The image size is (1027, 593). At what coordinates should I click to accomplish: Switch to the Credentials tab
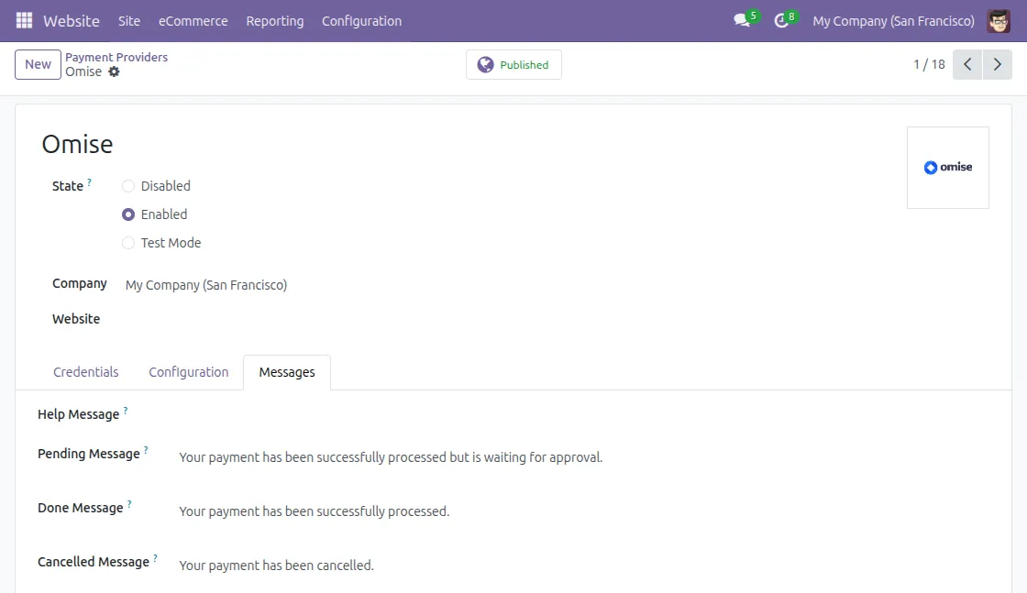(85, 371)
